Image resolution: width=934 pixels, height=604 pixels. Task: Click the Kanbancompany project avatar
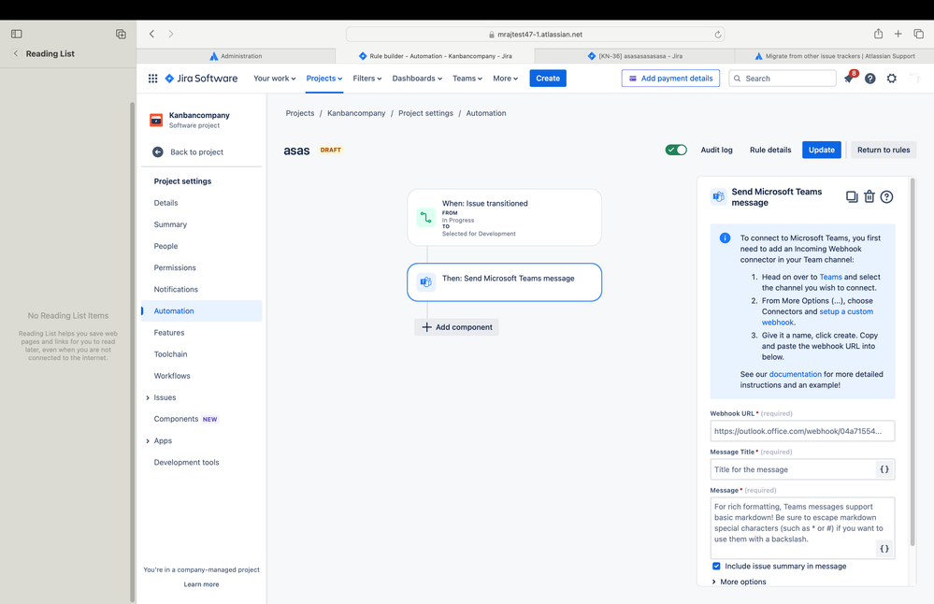point(156,120)
